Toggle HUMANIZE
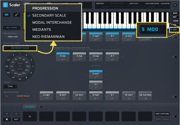 (165, 4)
